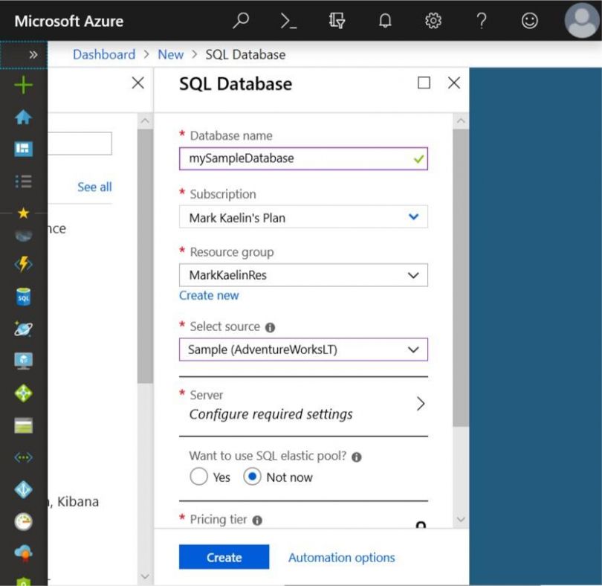Open Azure notifications bell

point(385,21)
